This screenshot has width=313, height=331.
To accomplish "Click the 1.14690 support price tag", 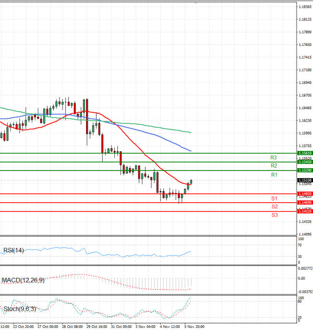I will coord(304,202).
